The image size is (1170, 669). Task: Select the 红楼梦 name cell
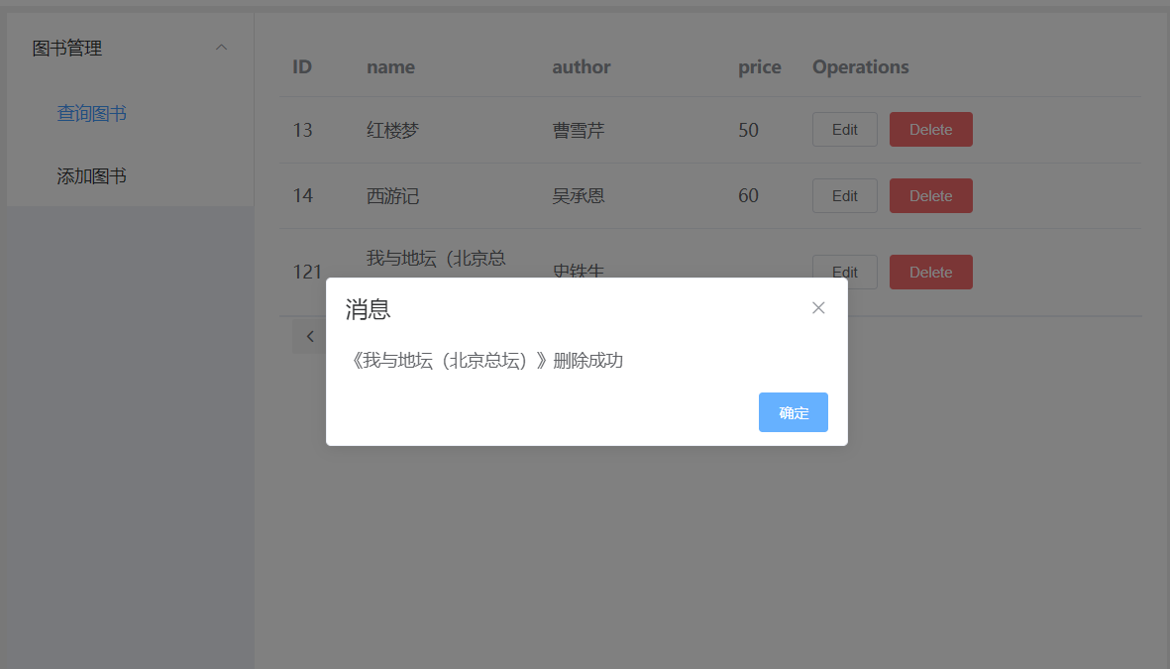pyautogui.click(x=392, y=130)
